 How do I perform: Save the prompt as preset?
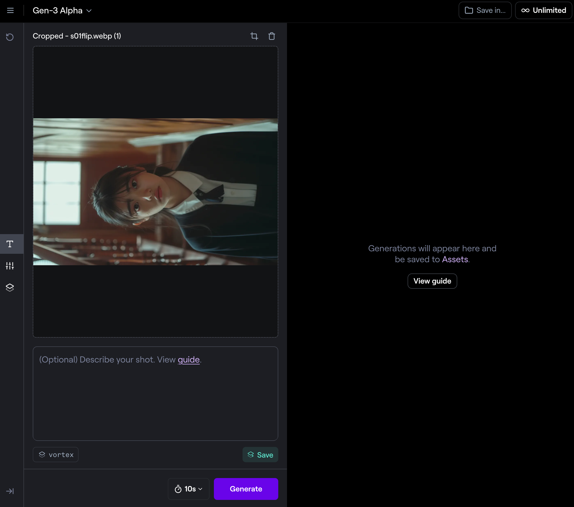coord(260,455)
